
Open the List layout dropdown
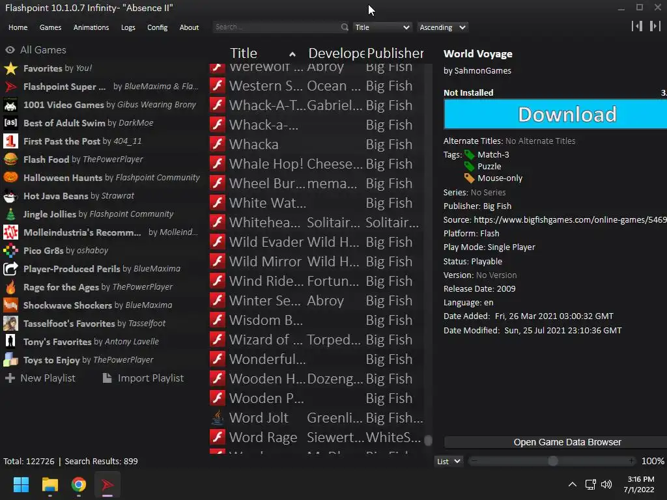[448, 462]
